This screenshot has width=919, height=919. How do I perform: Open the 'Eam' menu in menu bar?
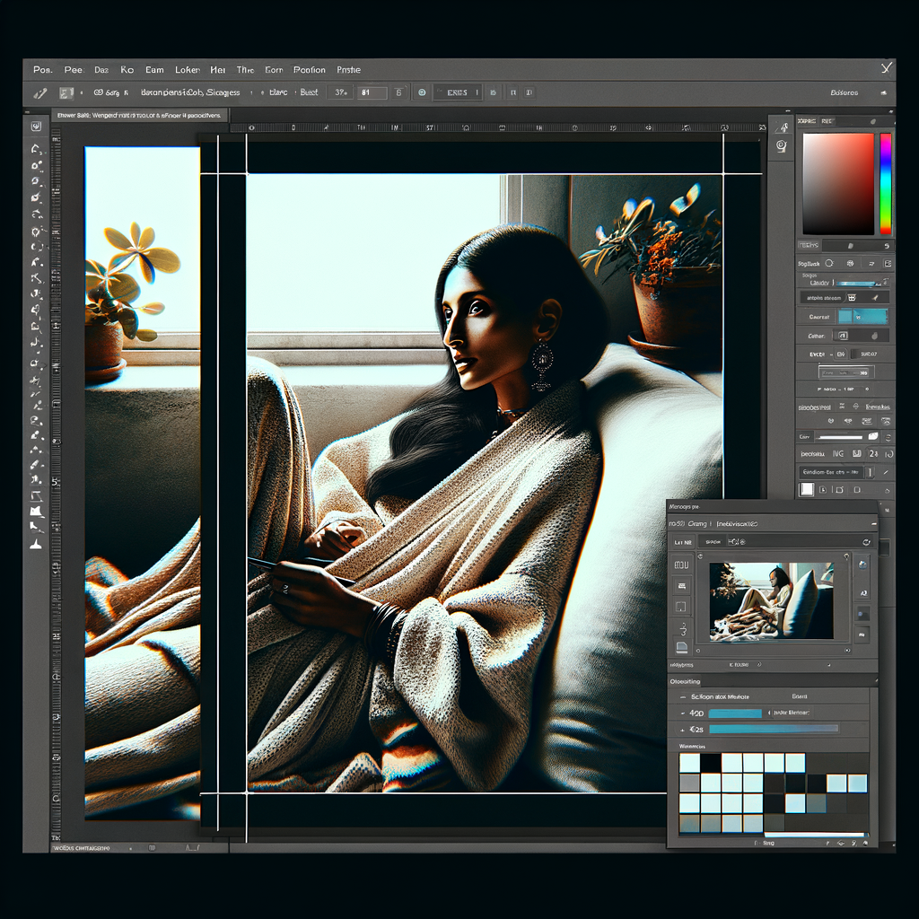[154, 69]
